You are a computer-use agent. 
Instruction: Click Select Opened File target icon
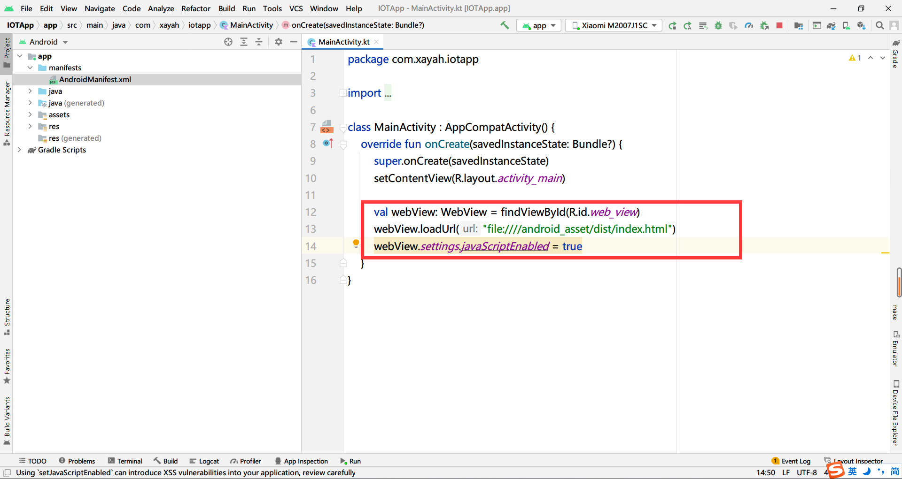[x=228, y=42]
